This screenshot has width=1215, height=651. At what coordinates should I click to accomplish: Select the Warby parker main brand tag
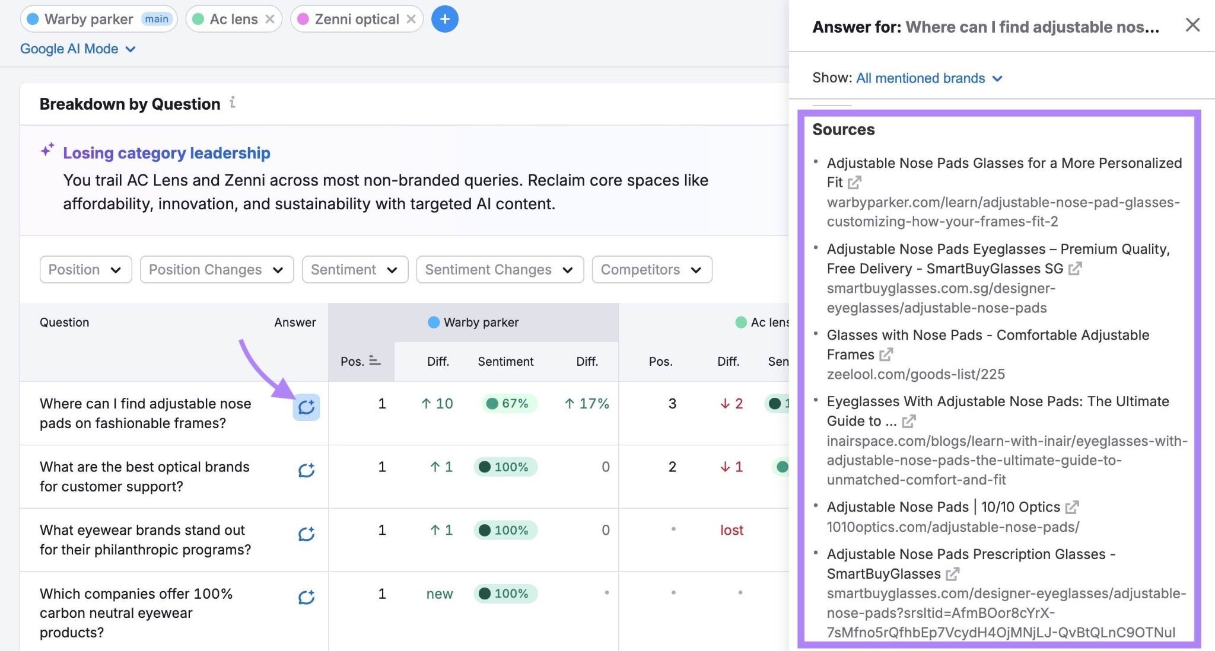(x=98, y=19)
